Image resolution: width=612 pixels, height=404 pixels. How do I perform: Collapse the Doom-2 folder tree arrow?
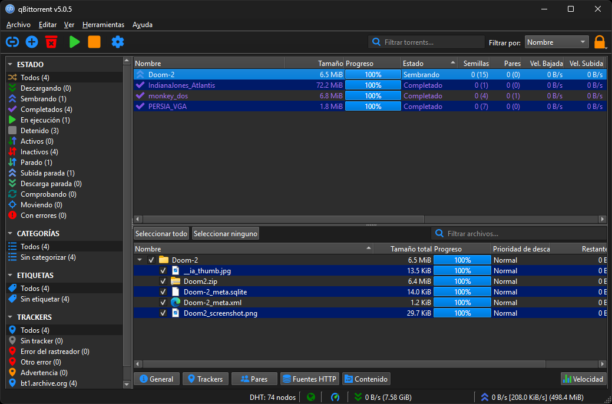pos(140,260)
